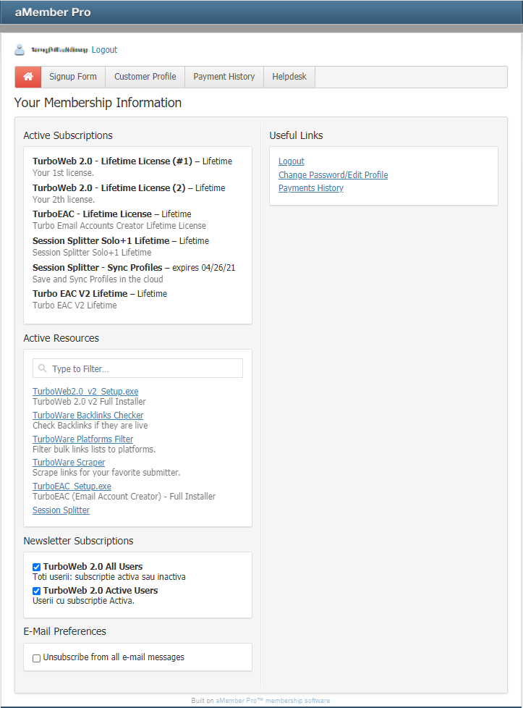523x708 pixels.
Task: Click TurboWeb 2.0 - Lifetime License (2)
Action: [109, 187]
